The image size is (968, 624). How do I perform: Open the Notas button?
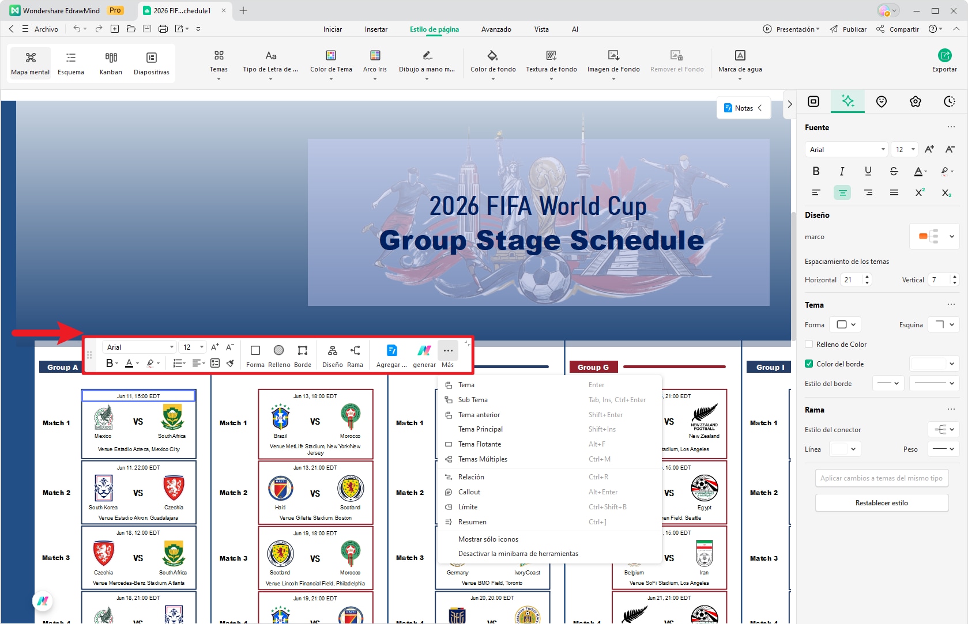[x=743, y=108]
